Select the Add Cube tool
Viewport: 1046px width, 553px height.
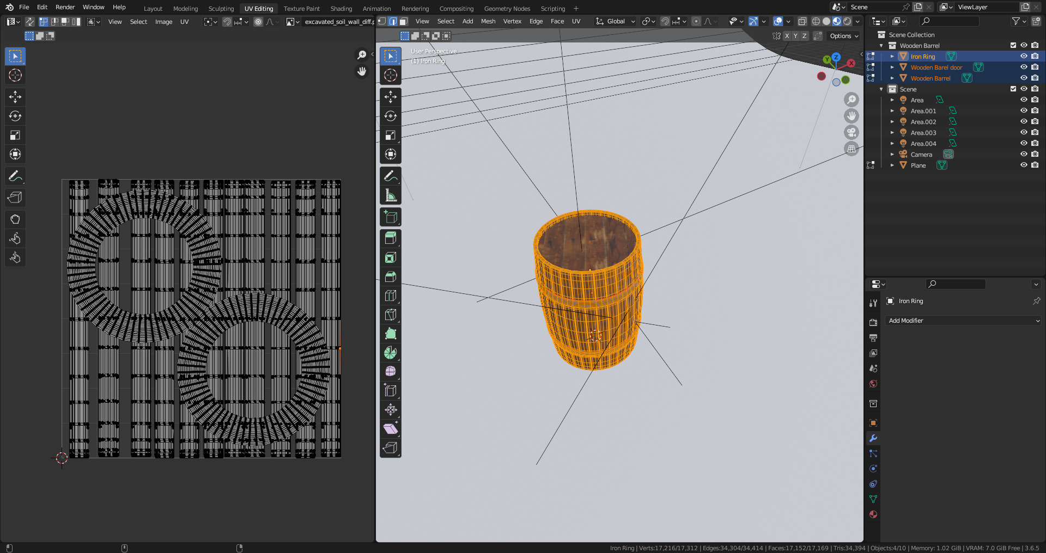point(391,217)
